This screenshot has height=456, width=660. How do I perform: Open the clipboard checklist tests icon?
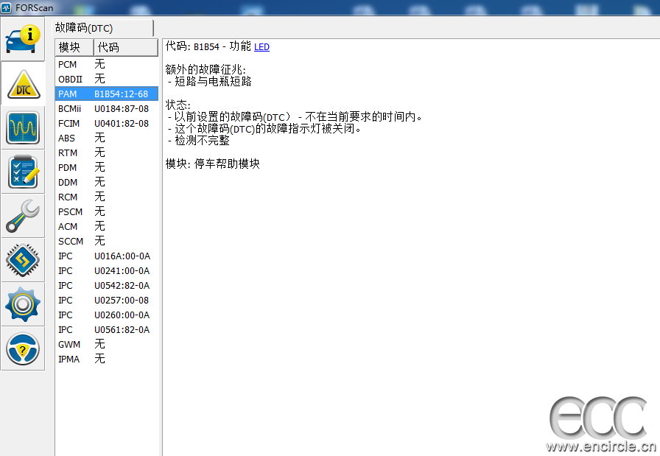tap(23, 172)
